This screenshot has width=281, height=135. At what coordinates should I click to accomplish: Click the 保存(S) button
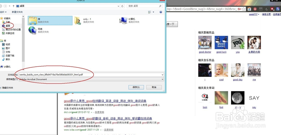[x=136, y=87]
